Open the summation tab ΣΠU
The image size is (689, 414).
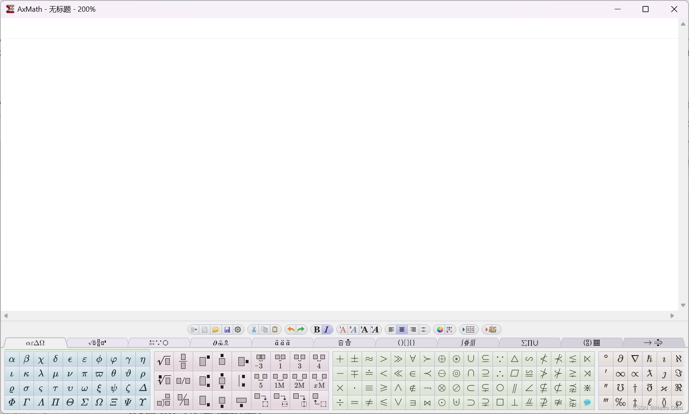coord(530,343)
